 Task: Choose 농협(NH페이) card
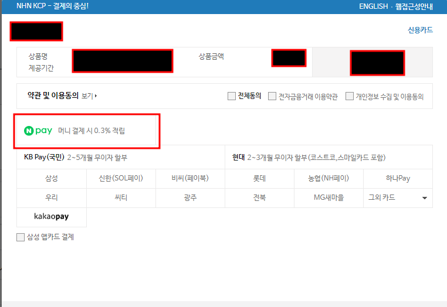pos(329,178)
